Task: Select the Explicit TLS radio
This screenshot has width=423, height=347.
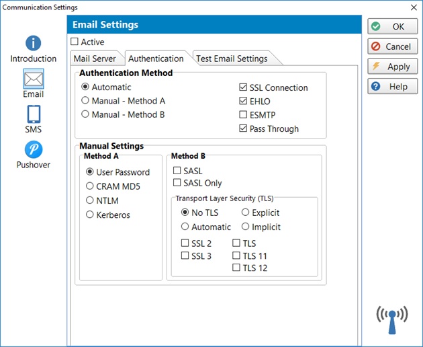Action: tap(245, 213)
